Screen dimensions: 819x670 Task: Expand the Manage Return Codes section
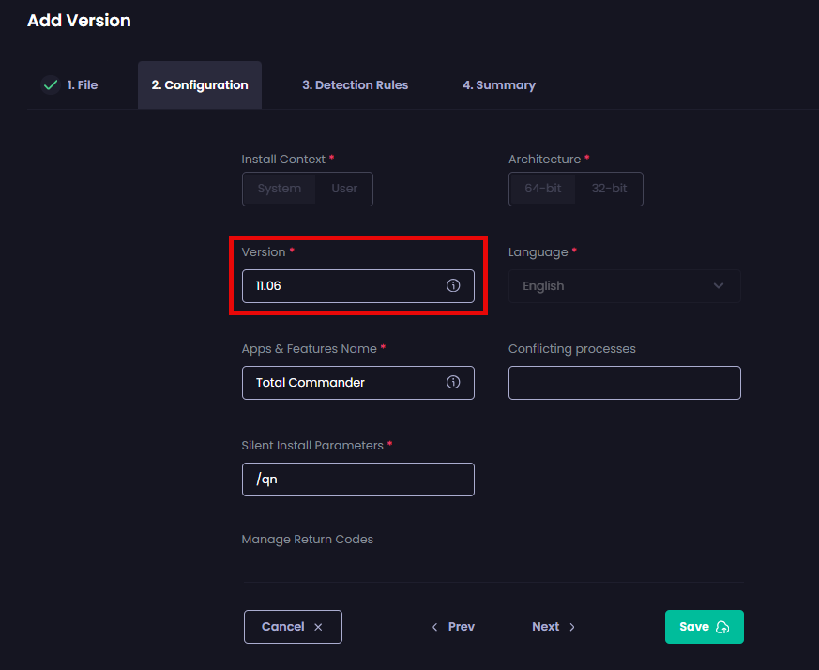coord(307,539)
